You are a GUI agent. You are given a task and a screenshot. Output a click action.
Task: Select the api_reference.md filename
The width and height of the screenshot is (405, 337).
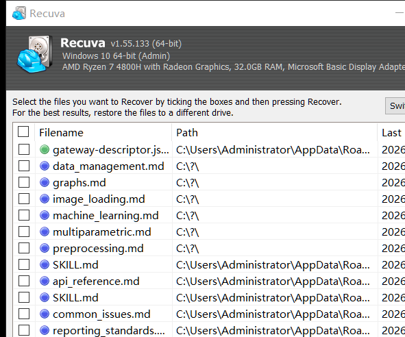click(x=96, y=282)
